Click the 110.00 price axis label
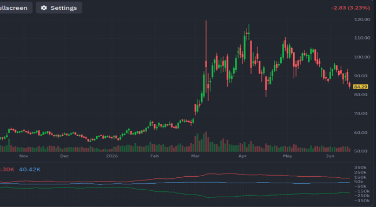The height and width of the screenshot is (207, 376). pos(362,38)
